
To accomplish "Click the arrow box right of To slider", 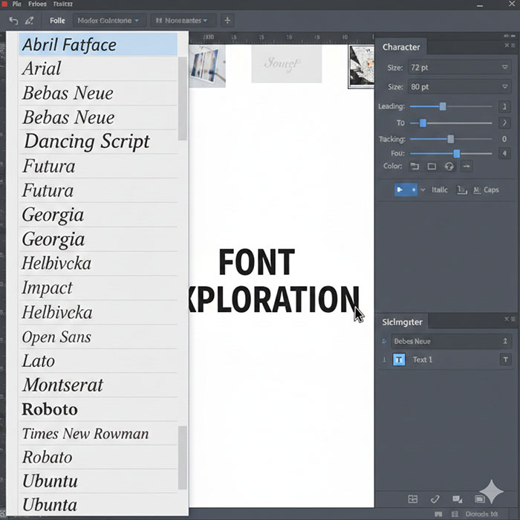I will point(504,123).
